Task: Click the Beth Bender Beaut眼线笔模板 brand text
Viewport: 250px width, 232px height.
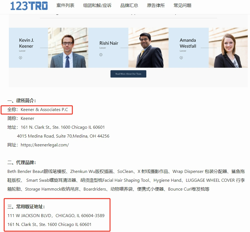Action: pos(37,172)
